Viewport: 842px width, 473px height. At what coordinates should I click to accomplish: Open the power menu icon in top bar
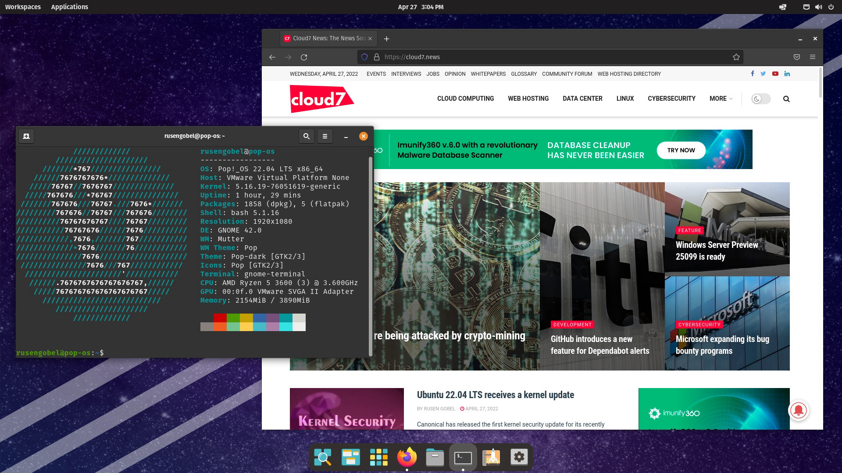point(831,7)
